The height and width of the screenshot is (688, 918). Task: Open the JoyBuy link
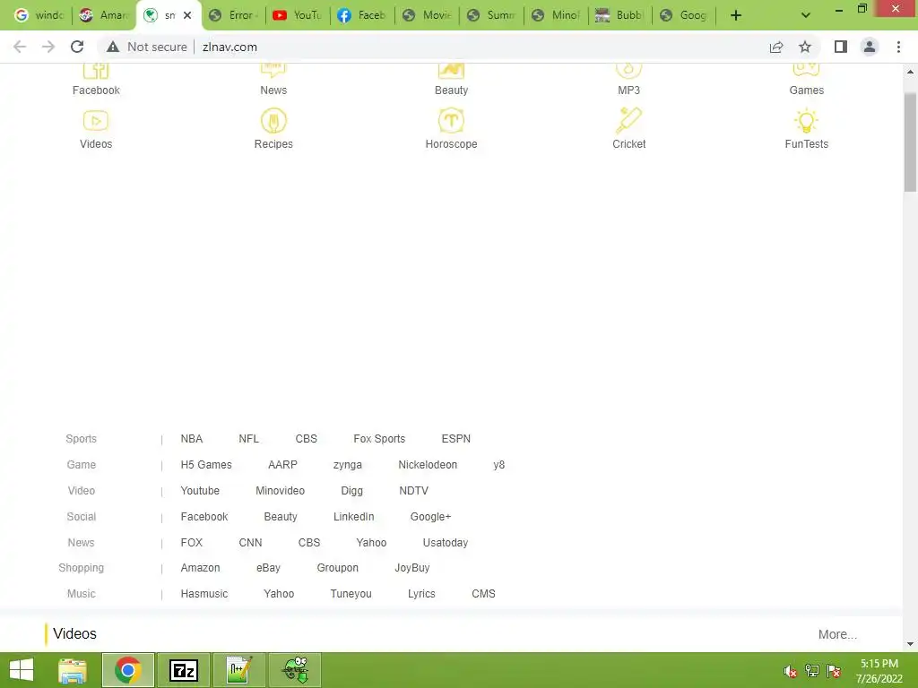coord(412,568)
